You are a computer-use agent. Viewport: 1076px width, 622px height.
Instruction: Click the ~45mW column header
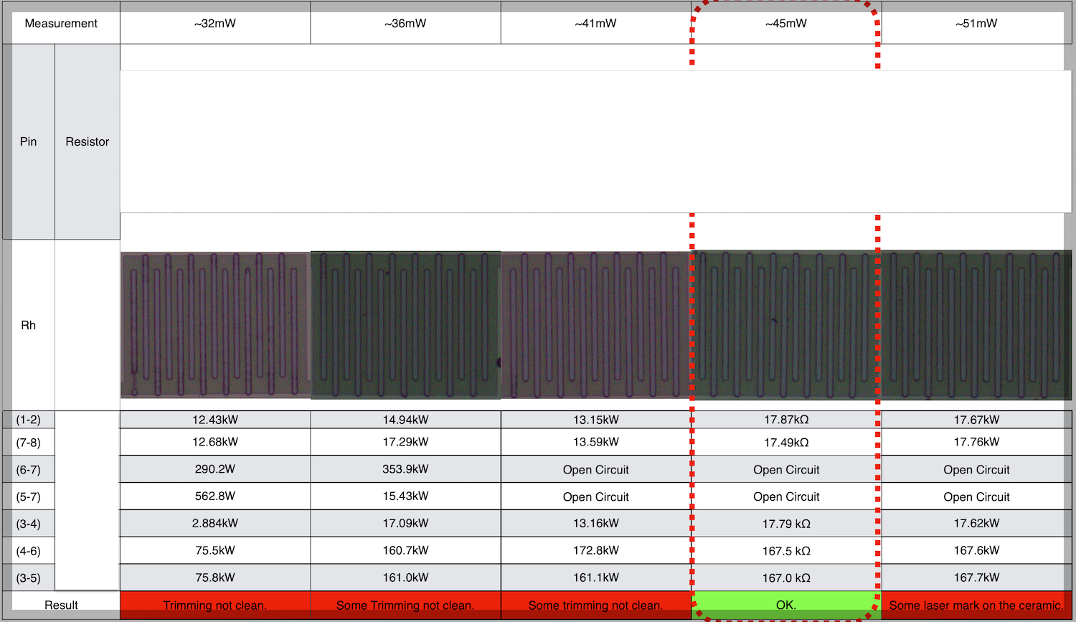(785, 23)
